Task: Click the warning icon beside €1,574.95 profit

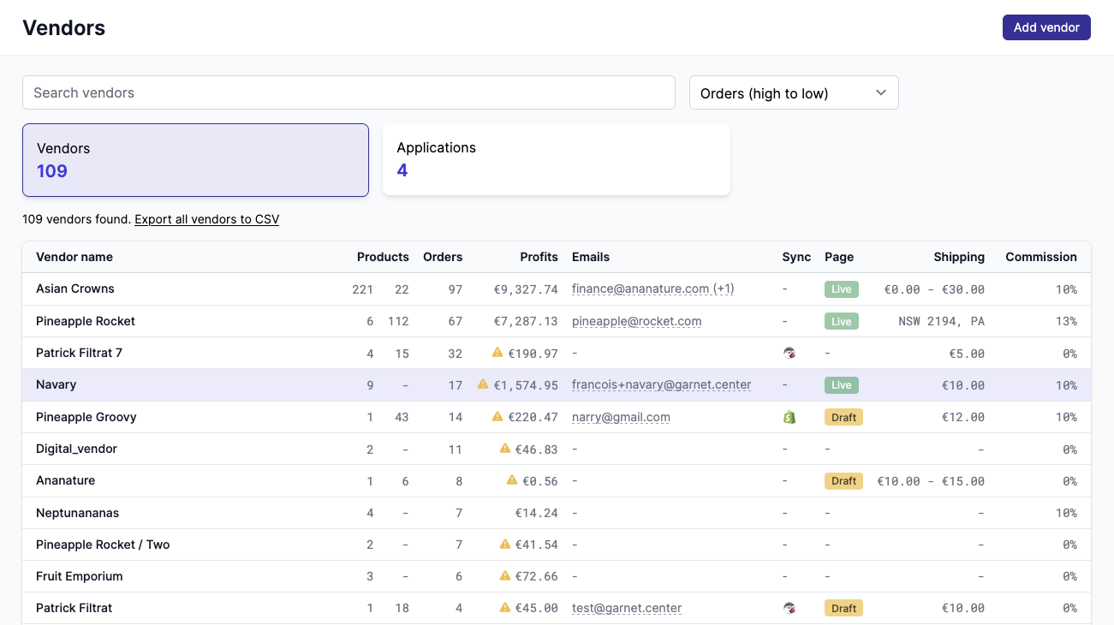Action: point(483,384)
